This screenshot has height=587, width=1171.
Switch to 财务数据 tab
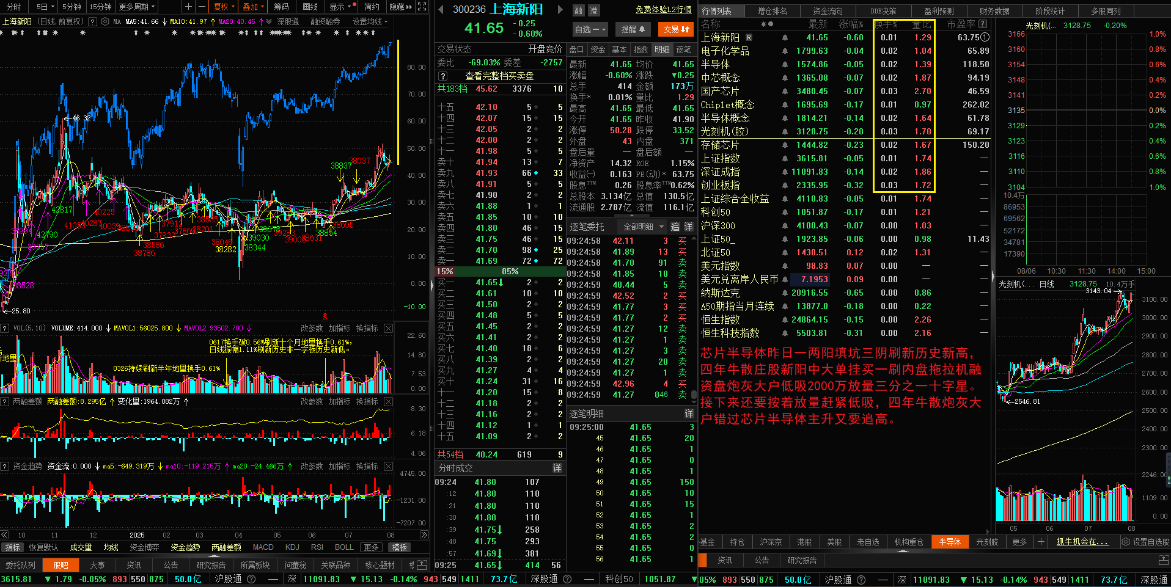tap(994, 11)
